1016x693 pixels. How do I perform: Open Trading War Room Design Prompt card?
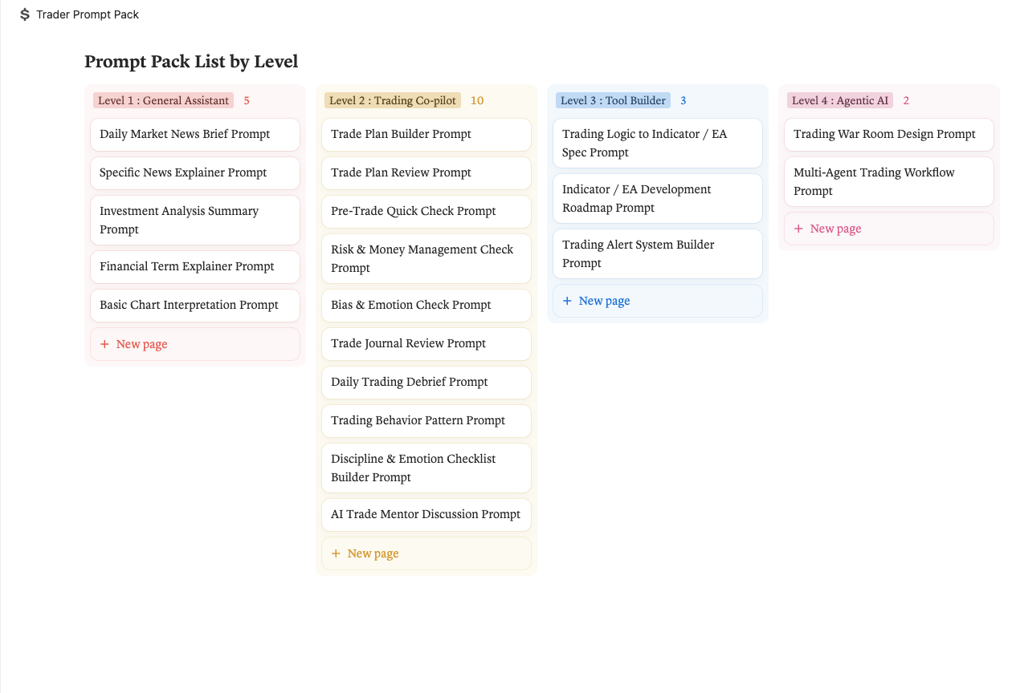pos(889,134)
